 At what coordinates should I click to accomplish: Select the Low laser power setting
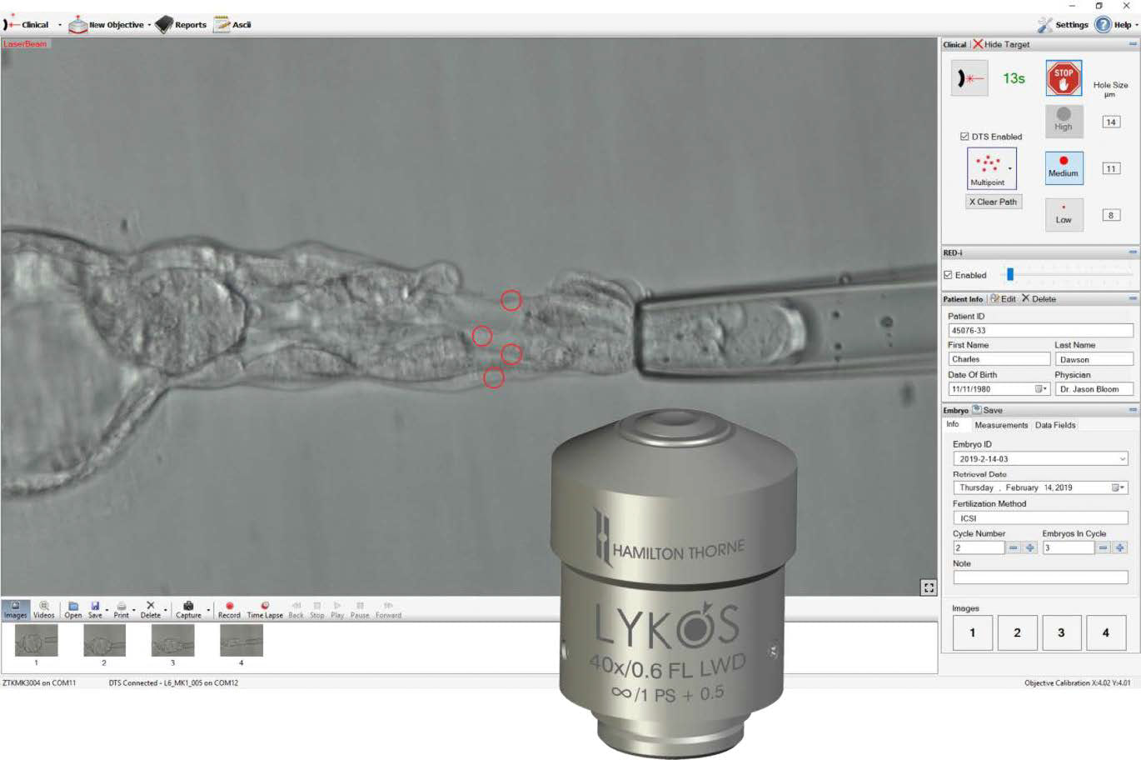pos(1064,214)
